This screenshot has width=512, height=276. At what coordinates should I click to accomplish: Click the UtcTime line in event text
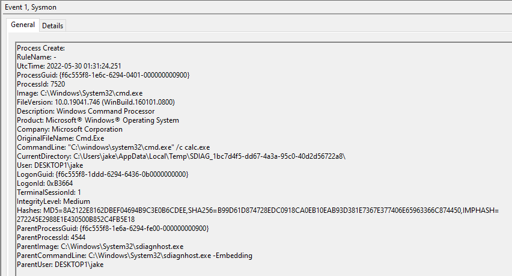[69, 66]
